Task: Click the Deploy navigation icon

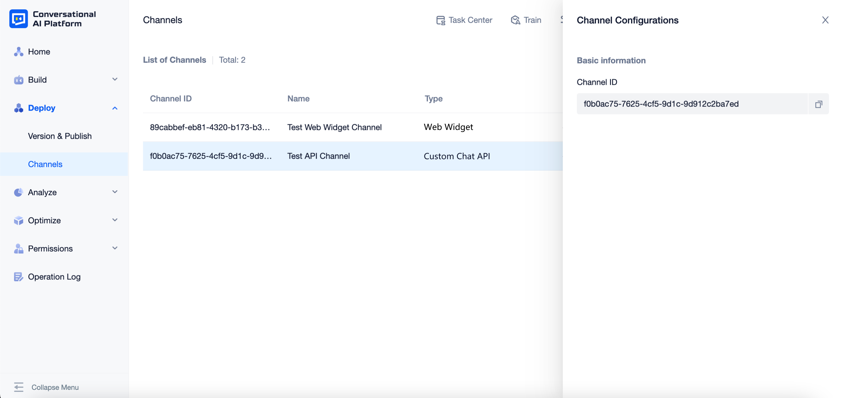Action: coord(18,108)
